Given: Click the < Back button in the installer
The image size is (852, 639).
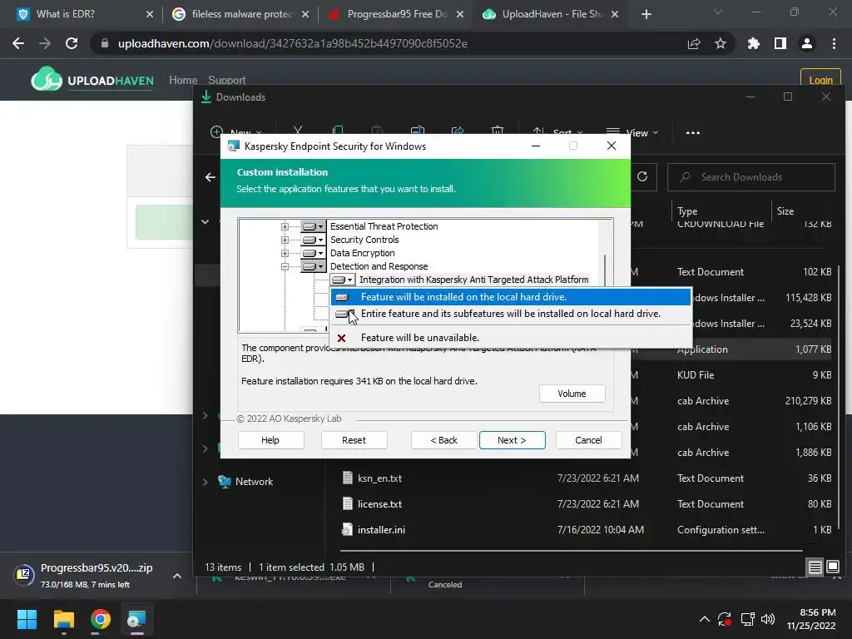Looking at the screenshot, I should [444, 440].
